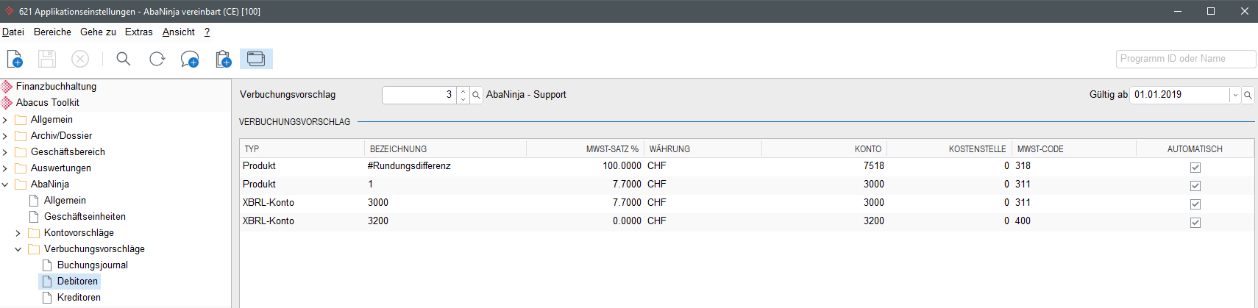Select the Konto 7518 cell
Viewport: 1258px width, 308px height.
tap(824, 166)
